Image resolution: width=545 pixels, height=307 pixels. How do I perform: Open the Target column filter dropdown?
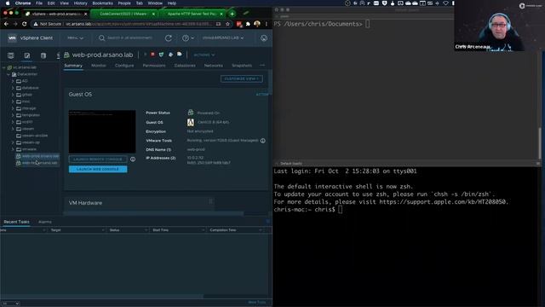[x=103, y=230]
